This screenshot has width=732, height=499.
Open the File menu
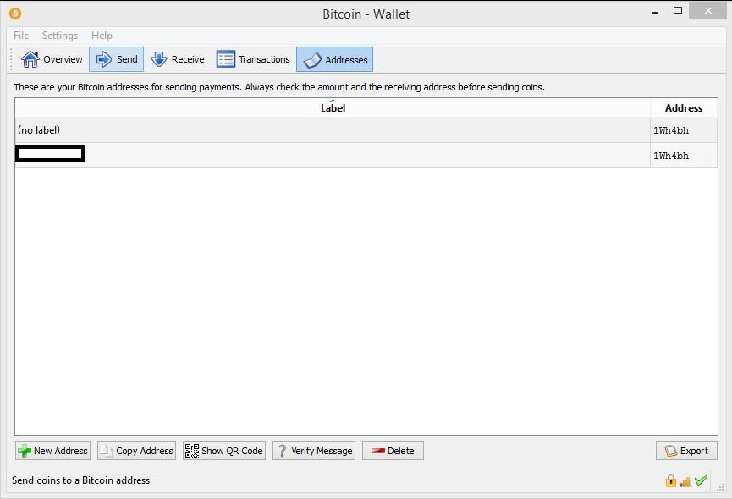pos(21,36)
